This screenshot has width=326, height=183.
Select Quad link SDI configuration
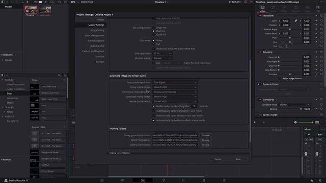pyautogui.click(x=153, y=35)
